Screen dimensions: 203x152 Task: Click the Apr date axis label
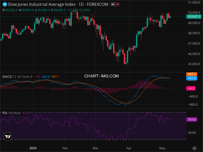(129, 148)
